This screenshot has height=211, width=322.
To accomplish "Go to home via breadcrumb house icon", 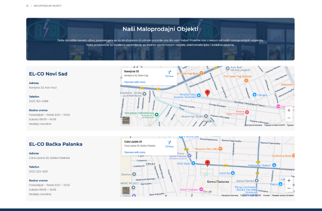I will pyautogui.click(x=27, y=6).
